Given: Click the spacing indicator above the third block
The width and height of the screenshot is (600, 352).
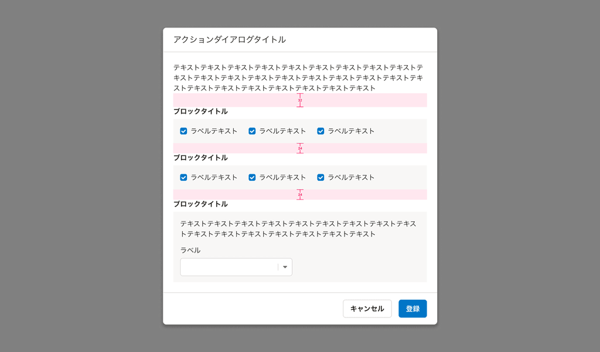Looking at the screenshot, I should pyautogui.click(x=300, y=194).
